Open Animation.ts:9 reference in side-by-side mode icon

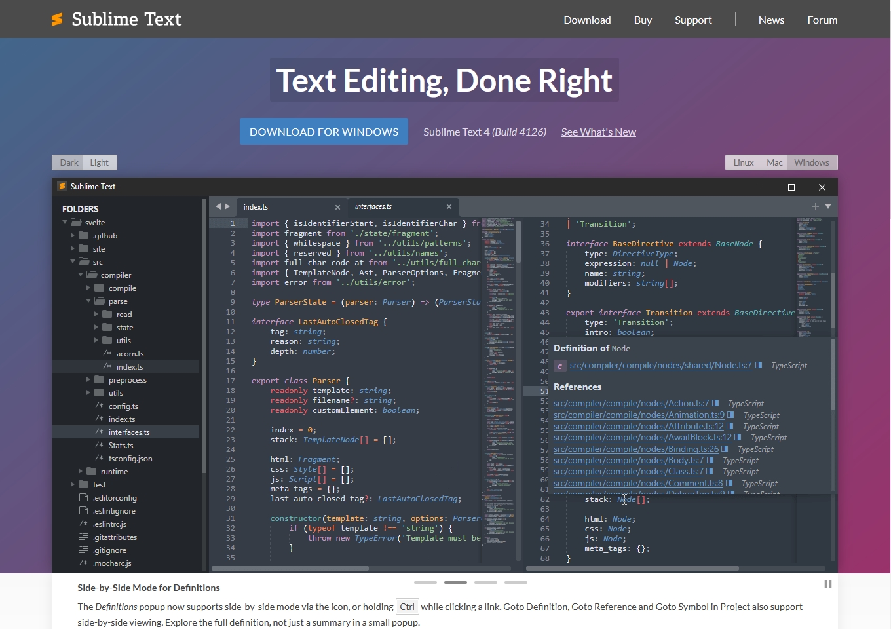[730, 415]
